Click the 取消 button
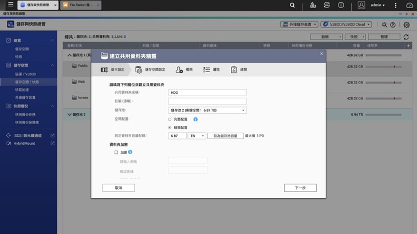The height and width of the screenshot is (234, 417). [119, 188]
